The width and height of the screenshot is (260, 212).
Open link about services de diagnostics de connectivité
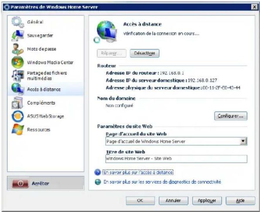click(162, 182)
